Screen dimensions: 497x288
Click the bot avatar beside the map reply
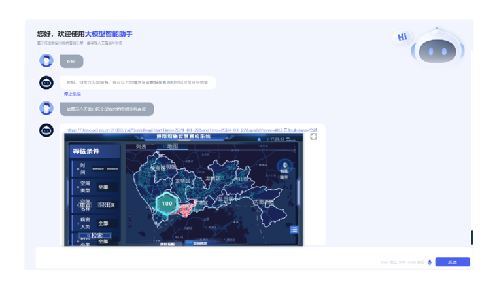click(x=46, y=130)
